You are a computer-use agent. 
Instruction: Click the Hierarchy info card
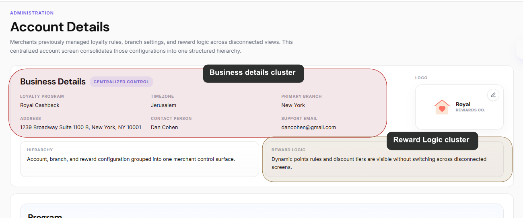[x=140, y=159]
